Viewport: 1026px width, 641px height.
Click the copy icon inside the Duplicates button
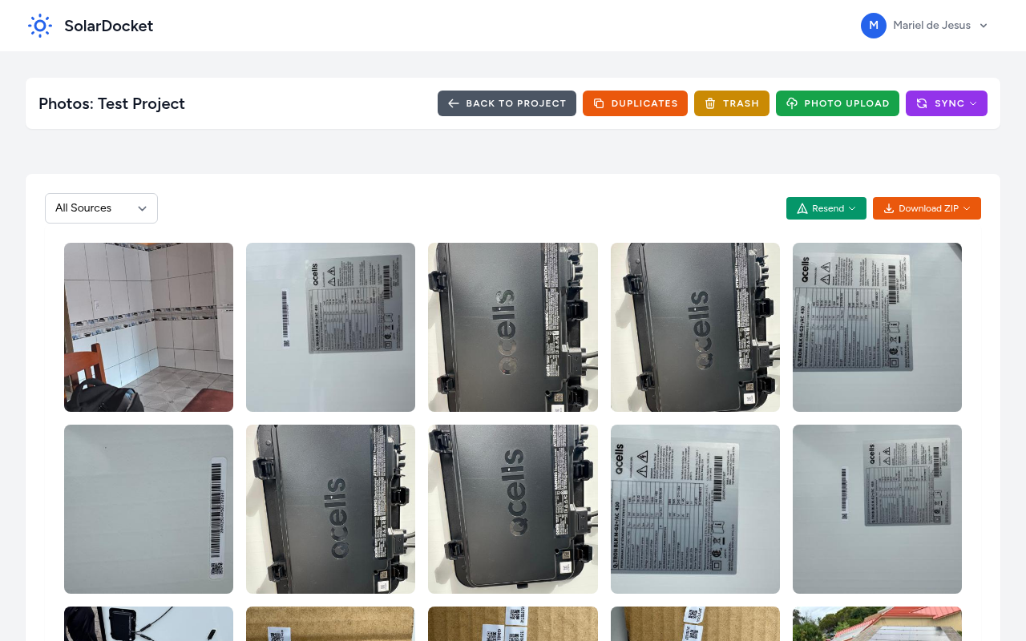pos(596,103)
